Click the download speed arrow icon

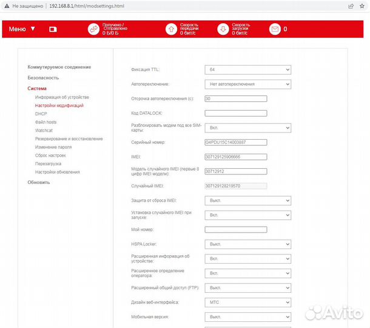pos(223,29)
